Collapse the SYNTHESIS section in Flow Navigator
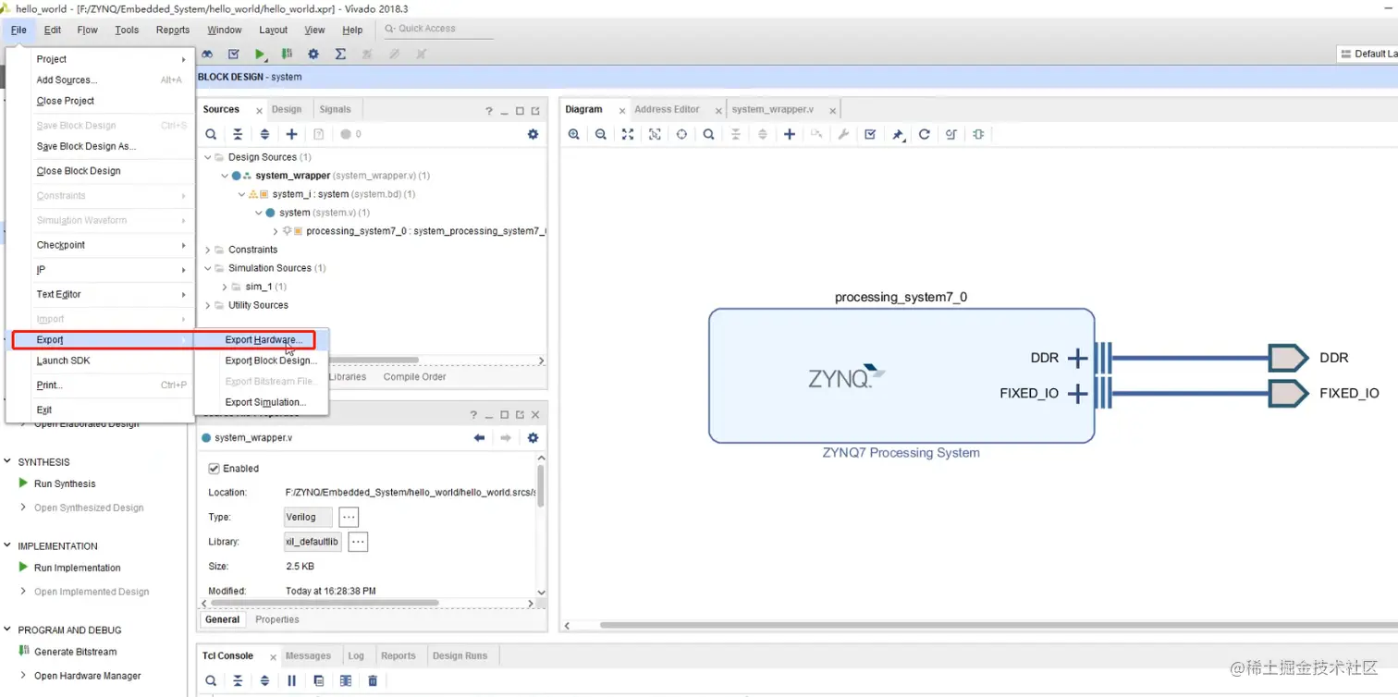1398x697 pixels. coord(7,461)
